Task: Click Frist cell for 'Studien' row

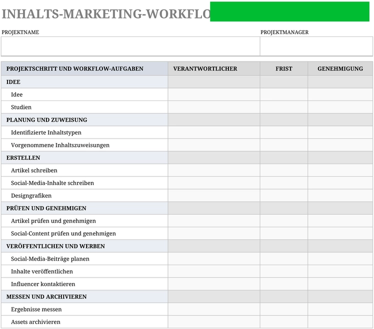Action: click(x=284, y=107)
